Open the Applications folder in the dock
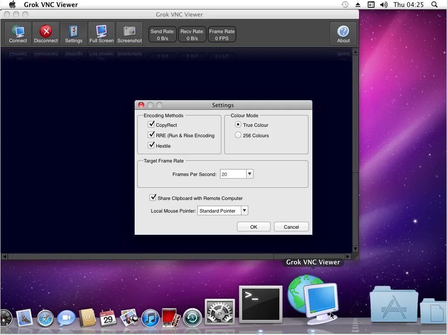447x335 pixels. tap(394, 304)
